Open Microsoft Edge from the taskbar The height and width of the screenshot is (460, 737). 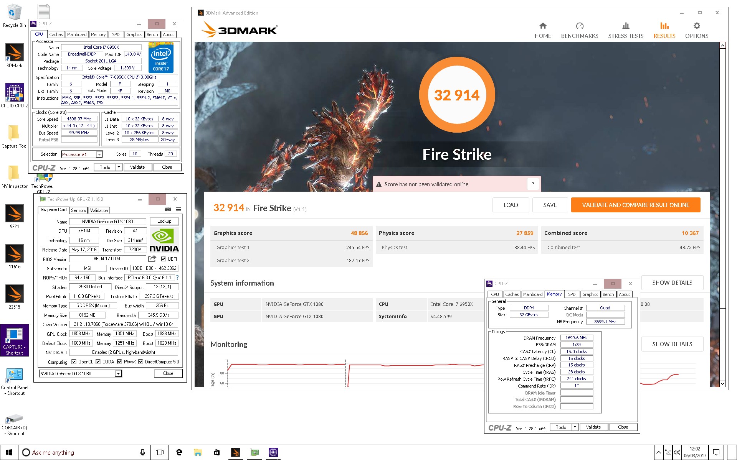[x=179, y=452]
